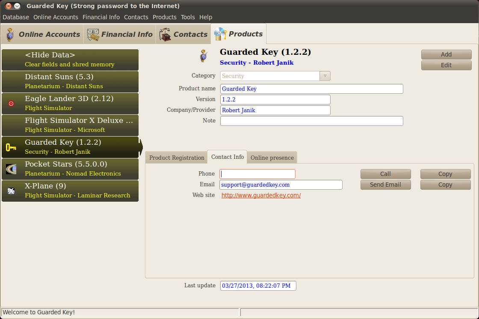Copy the phone number
The height and width of the screenshot is (319, 479).
pos(445,174)
